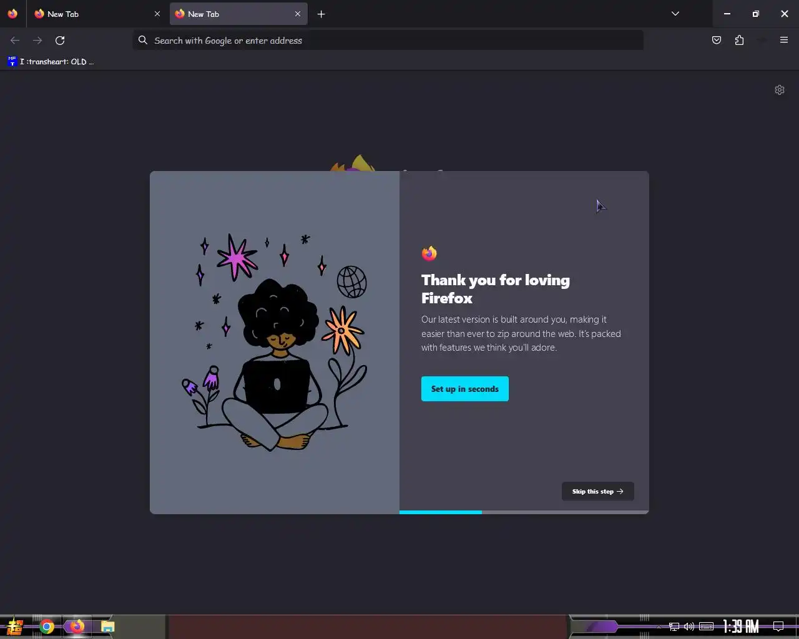The image size is (799, 639).
Task: Expand the list all tabs dropdown
Action: (675, 14)
